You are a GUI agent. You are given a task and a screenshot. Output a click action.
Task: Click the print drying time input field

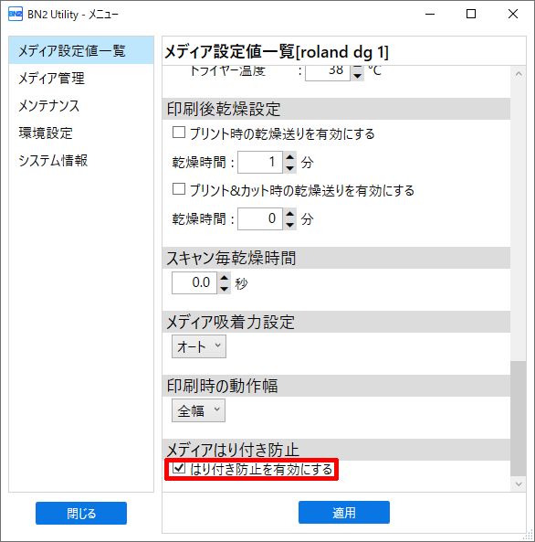point(260,162)
